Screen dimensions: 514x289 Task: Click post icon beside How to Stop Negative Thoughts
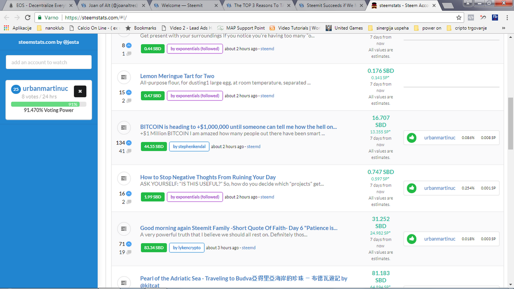coord(124,178)
